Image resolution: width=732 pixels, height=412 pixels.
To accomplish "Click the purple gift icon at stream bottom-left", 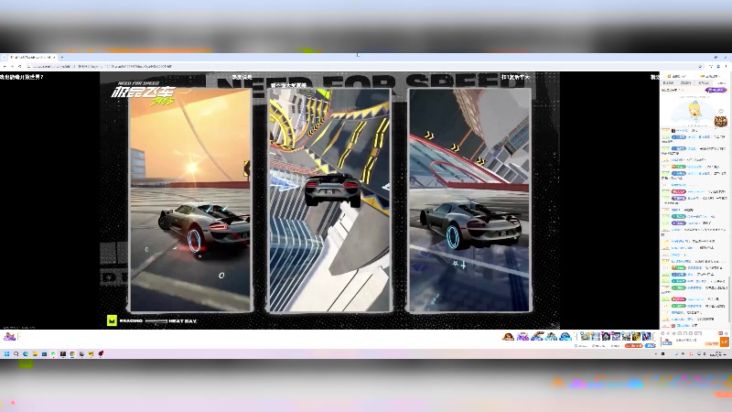I will click(x=10, y=336).
